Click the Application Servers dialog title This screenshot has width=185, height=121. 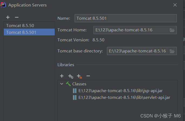(x=28, y=5)
